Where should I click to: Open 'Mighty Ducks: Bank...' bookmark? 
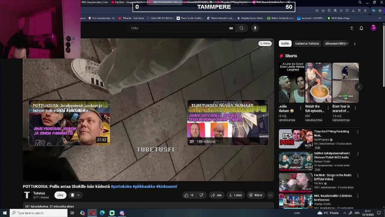coord(251,18)
